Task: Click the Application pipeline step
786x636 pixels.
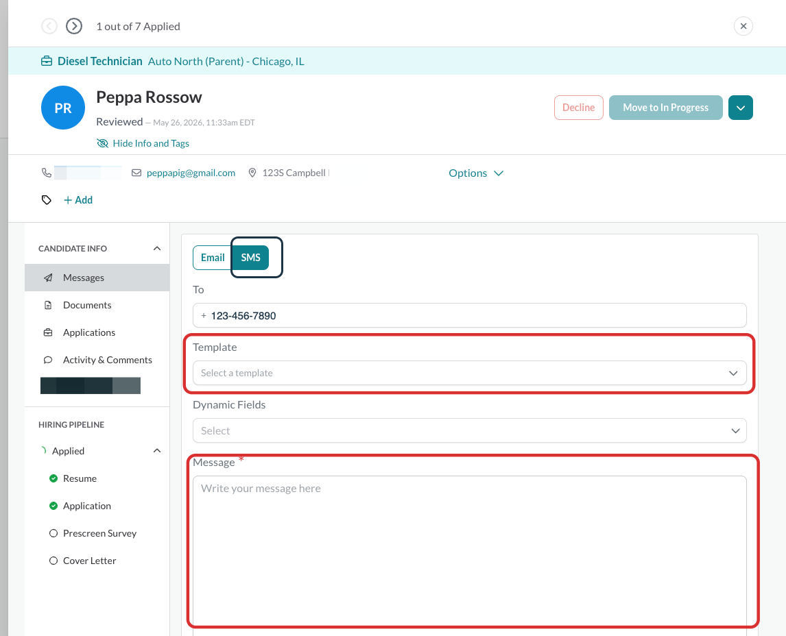Action: 86,506
